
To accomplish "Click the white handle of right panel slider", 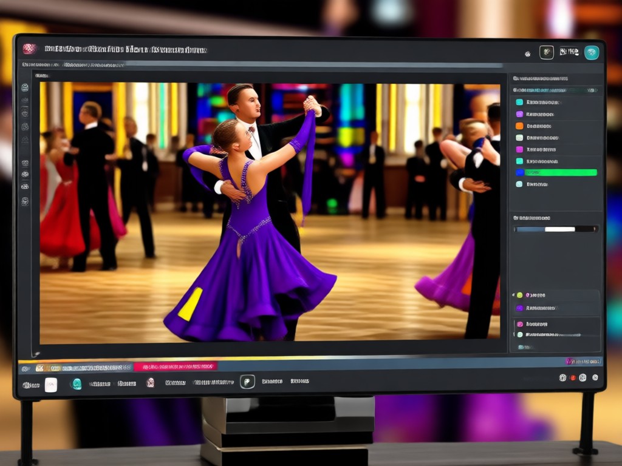I will 559,229.
